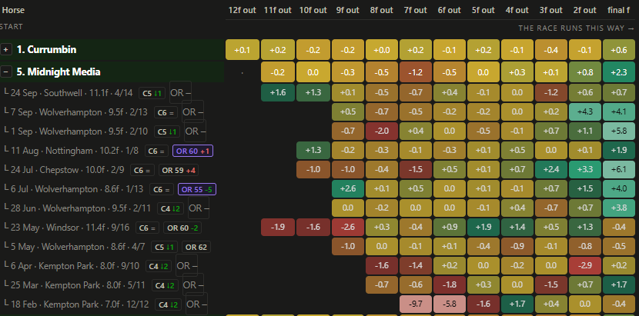Click the -1.2 cell in Midnight Media row
The image size is (639, 316).
pos(415,72)
